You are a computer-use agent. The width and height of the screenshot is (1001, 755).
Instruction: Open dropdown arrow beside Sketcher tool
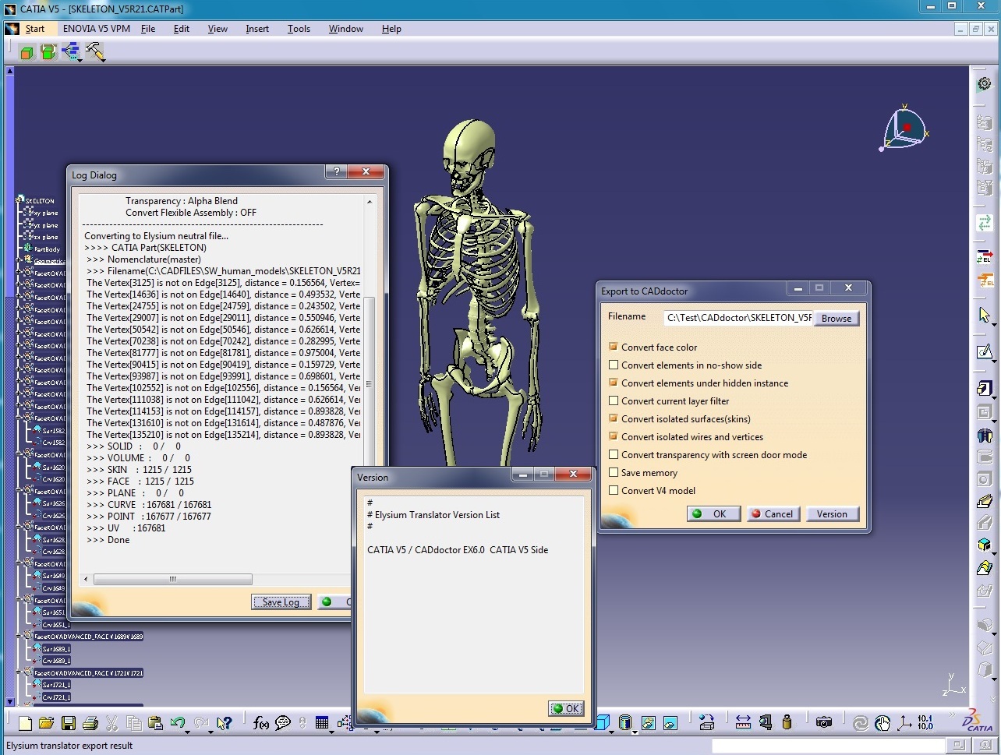(x=993, y=360)
